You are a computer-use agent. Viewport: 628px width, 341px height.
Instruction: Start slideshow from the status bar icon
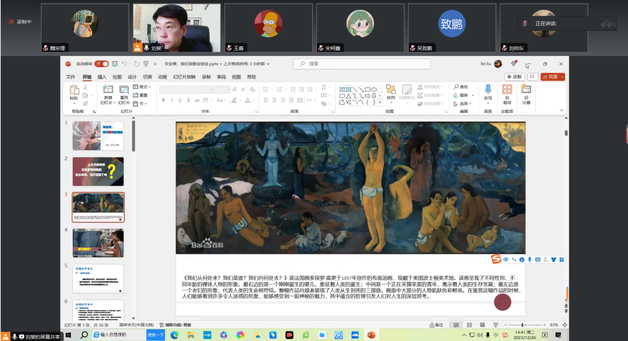click(x=496, y=325)
